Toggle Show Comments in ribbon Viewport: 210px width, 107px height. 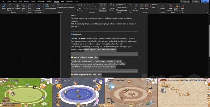tap(103, 7)
